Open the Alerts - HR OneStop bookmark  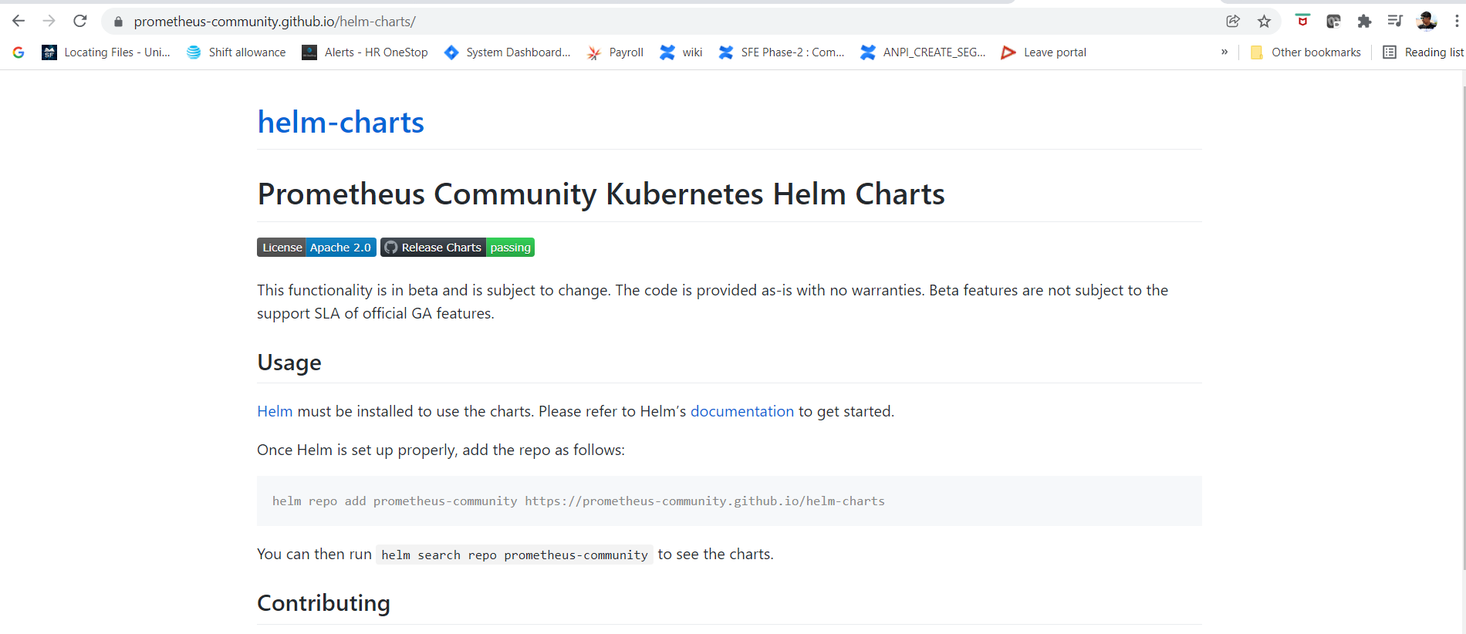(365, 52)
